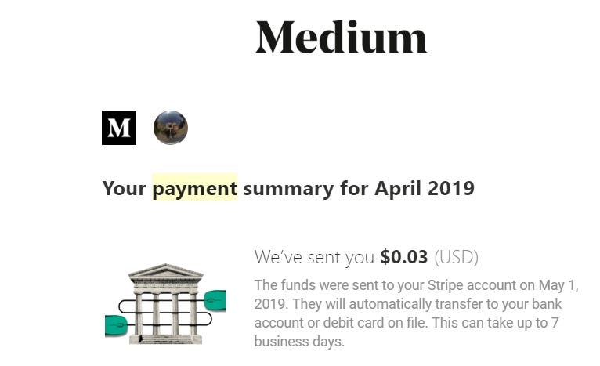Click the left green hand in illustration

coord(115,325)
